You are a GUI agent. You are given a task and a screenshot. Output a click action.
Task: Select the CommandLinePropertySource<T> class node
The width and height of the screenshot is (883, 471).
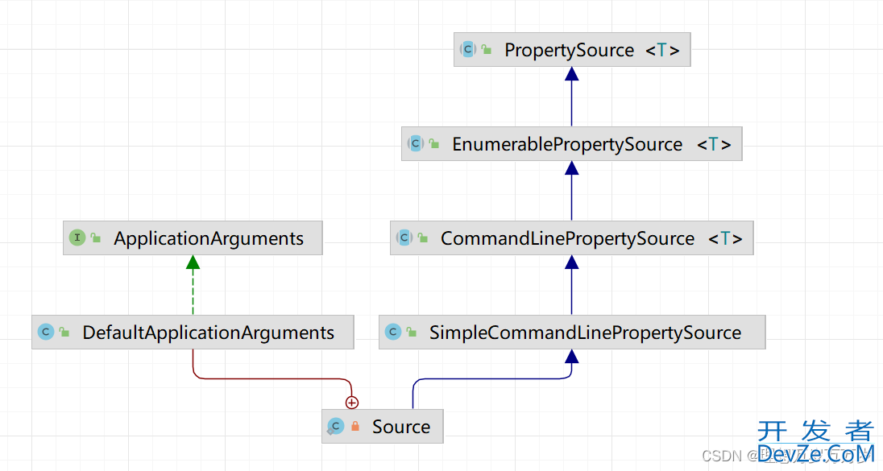(571, 238)
